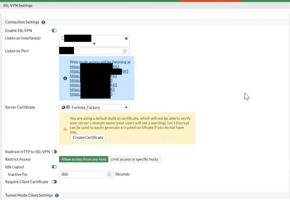Screen dimensions: 290x200
Task: Click the Listen on Port input field
Action: coord(94,51)
